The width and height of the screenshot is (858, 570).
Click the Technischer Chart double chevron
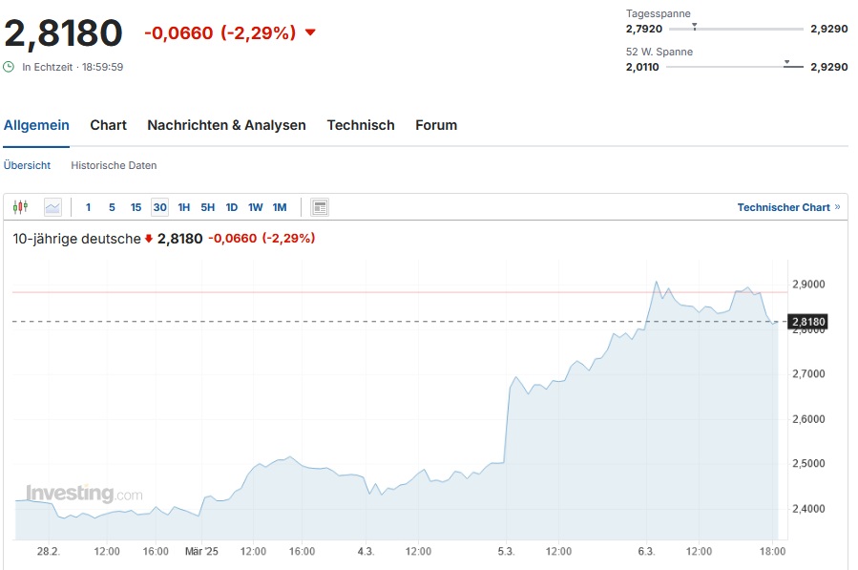(x=838, y=207)
